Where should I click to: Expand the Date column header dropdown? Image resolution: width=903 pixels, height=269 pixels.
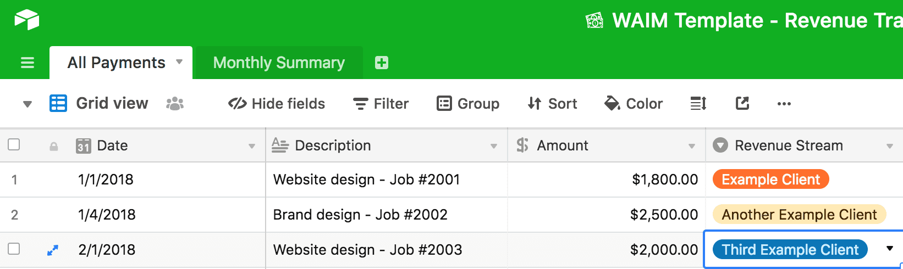pos(252,146)
